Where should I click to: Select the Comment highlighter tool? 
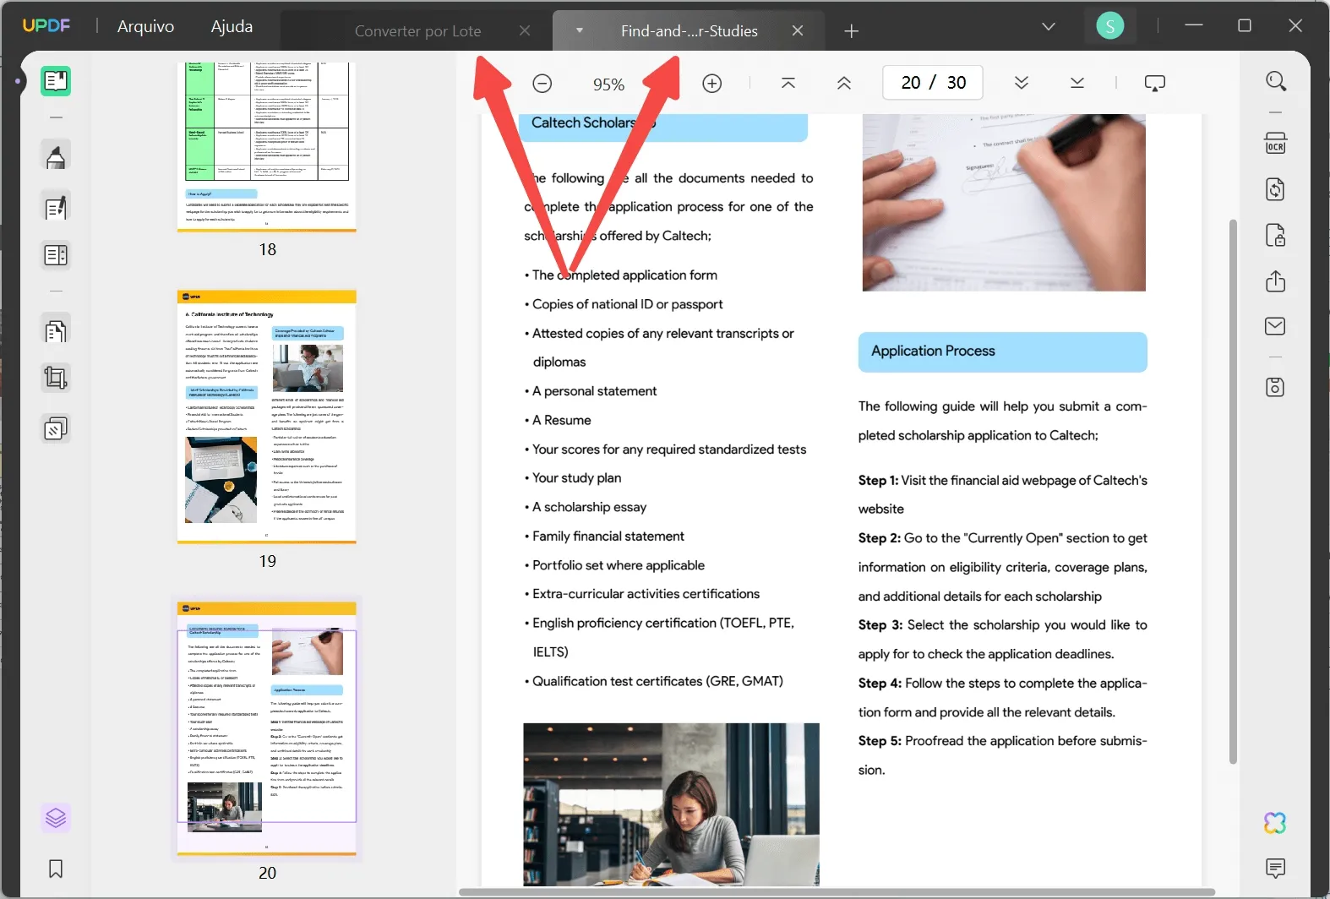(x=56, y=156)
